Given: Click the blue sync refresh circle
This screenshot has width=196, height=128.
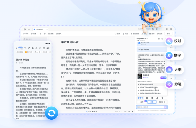Looking at the screenshot, I should [51, 113].
